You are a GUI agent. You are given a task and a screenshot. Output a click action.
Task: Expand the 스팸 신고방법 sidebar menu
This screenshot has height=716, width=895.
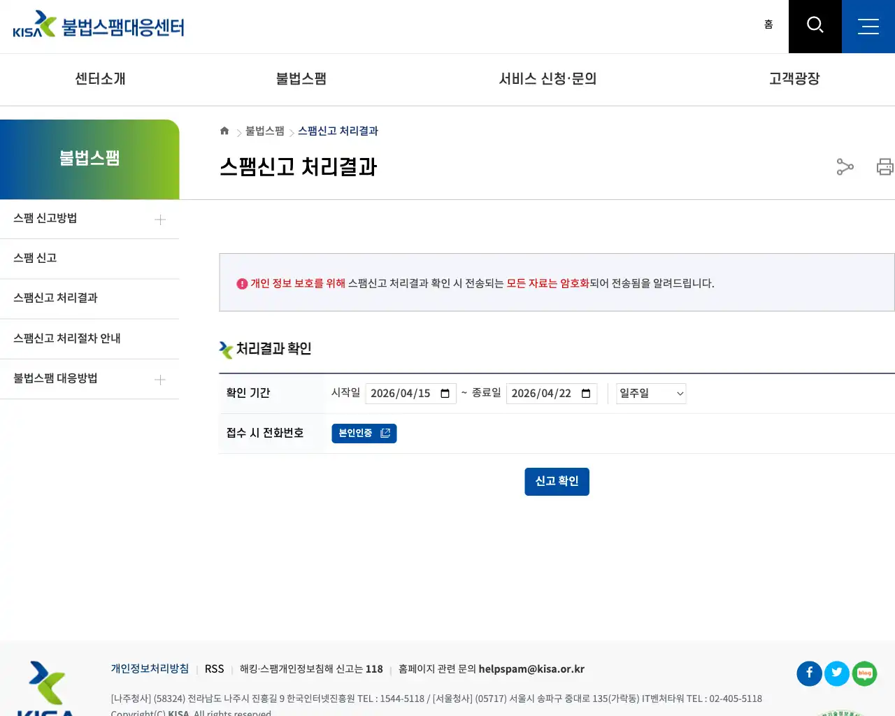coord(159,219)
